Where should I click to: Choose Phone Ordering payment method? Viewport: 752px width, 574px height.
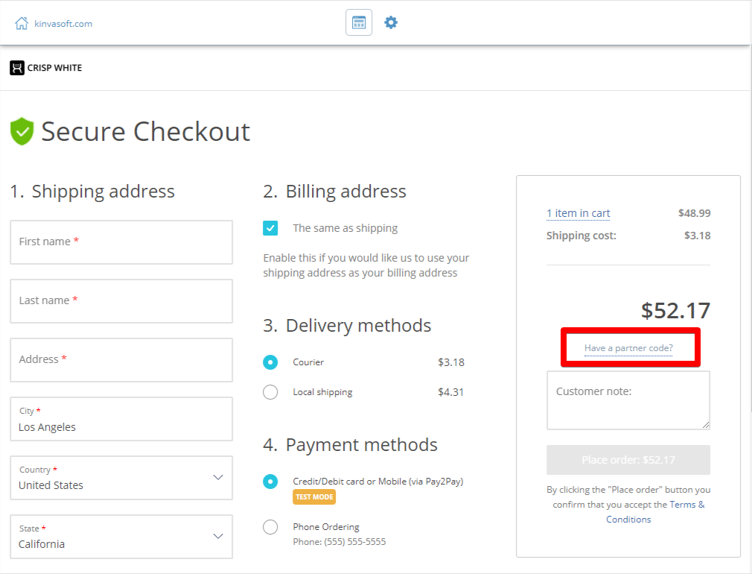[x=270, y=527]
